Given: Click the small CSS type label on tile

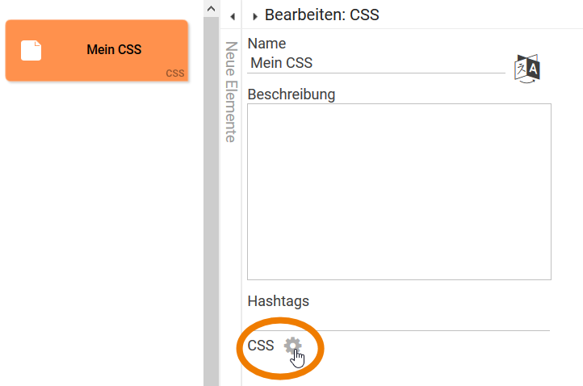Looking at the screenshot, I should (175, 73).
